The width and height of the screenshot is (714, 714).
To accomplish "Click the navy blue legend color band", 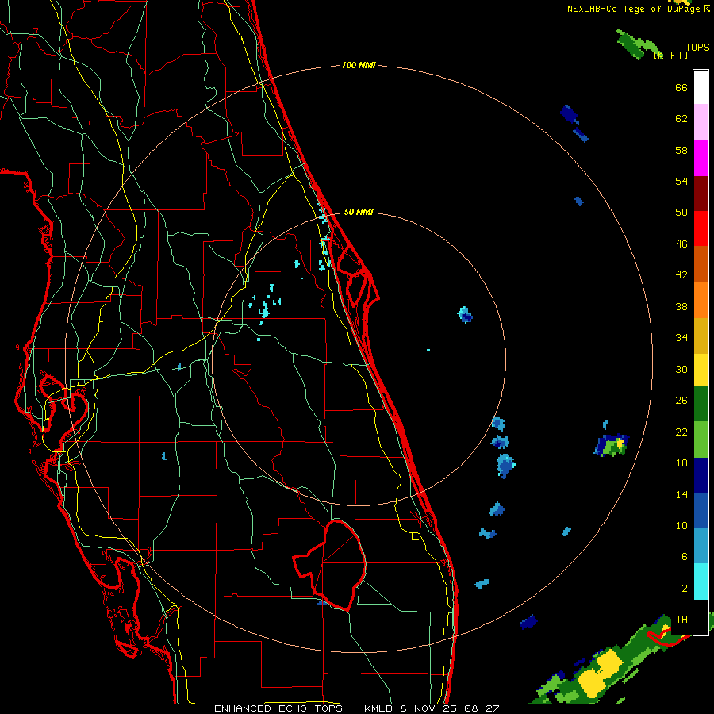I will click(x=701, y=475).
